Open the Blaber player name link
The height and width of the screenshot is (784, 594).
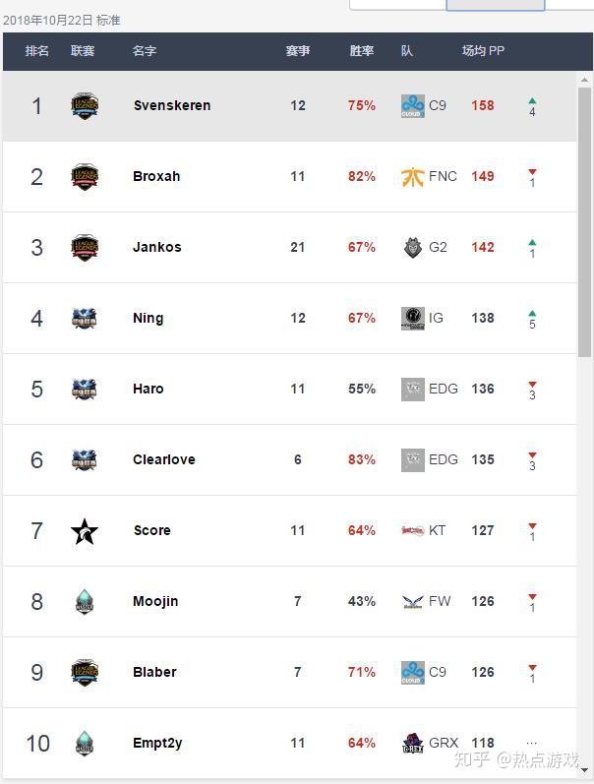[154, 672]
